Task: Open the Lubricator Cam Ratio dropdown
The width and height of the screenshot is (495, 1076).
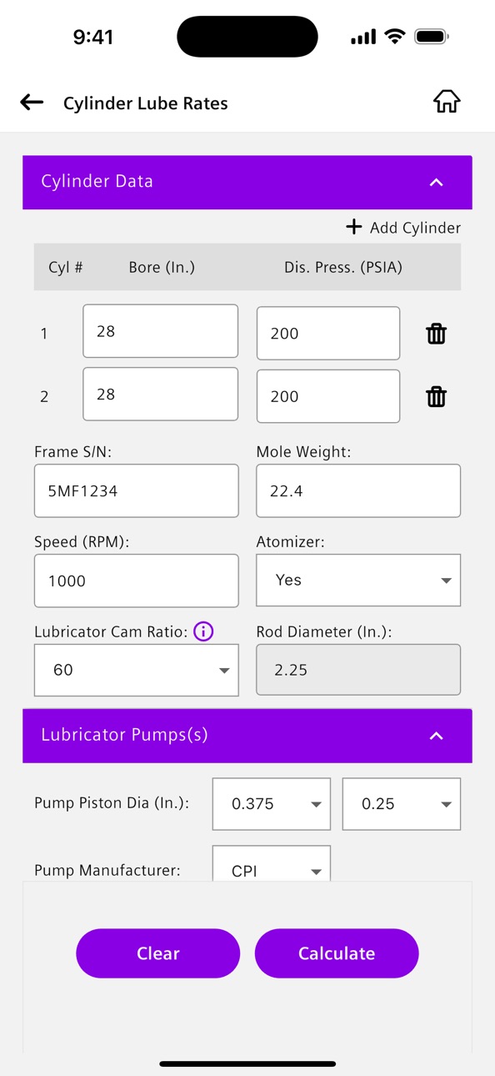Action: 137,670
